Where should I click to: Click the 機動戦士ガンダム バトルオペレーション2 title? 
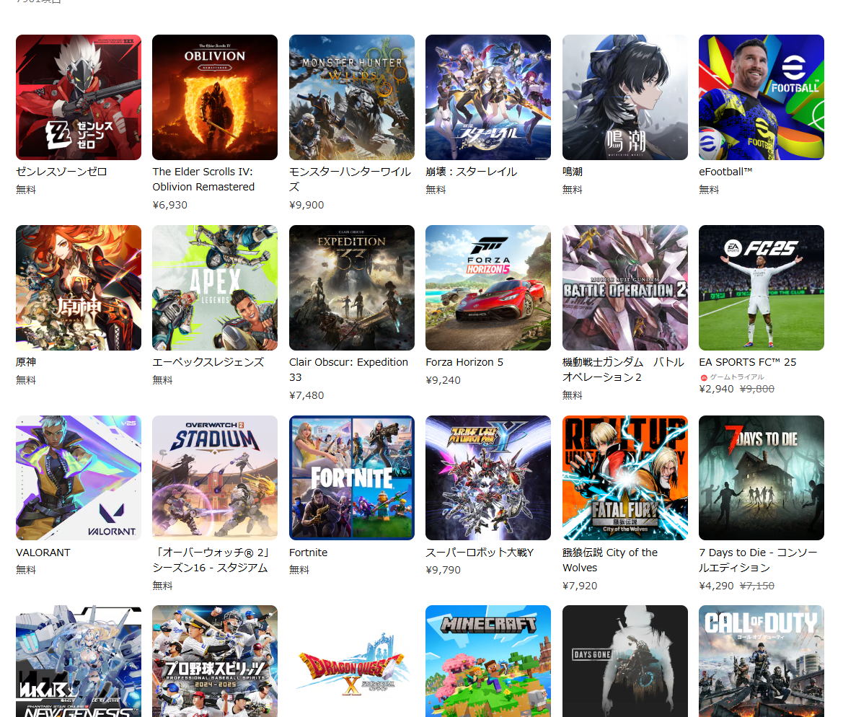pos(624,369)
